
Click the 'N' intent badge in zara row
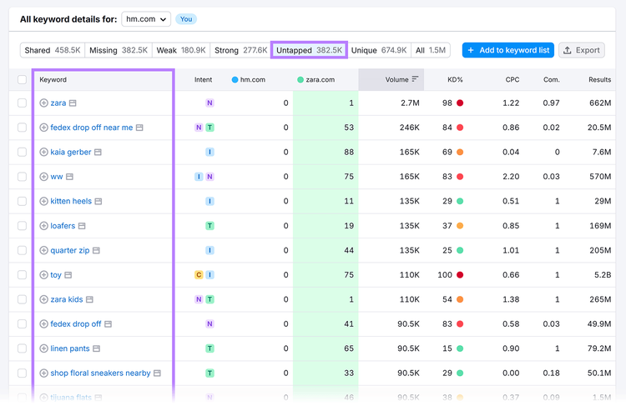click(x=210, y=103)
